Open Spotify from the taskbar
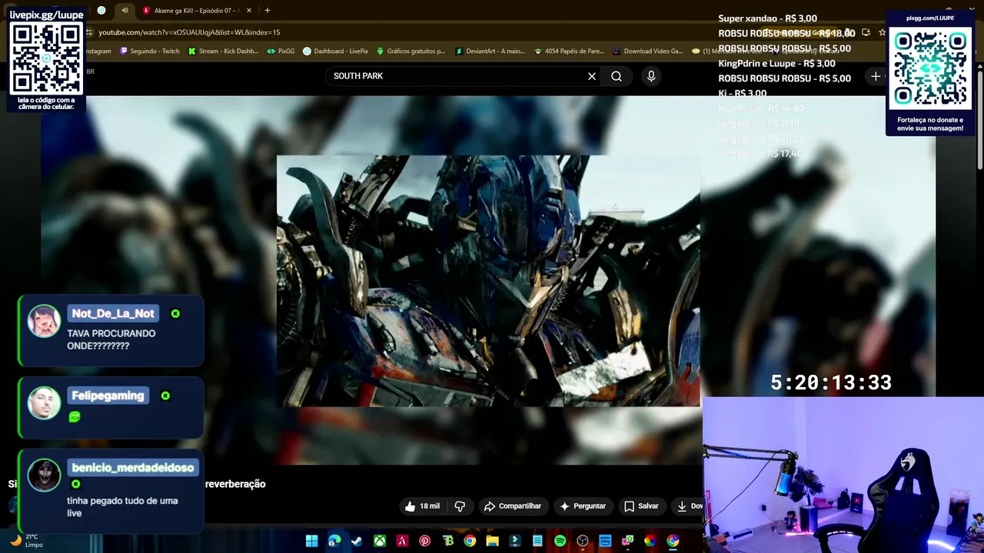This screenshot has width=984, height=553. (560, 541)
